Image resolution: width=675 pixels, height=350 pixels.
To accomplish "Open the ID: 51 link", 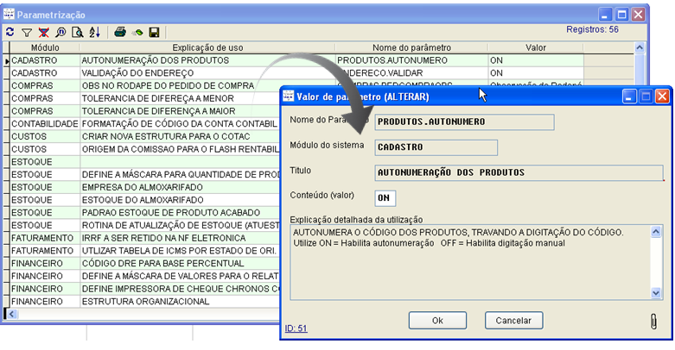I will click(x=296, y=328).
